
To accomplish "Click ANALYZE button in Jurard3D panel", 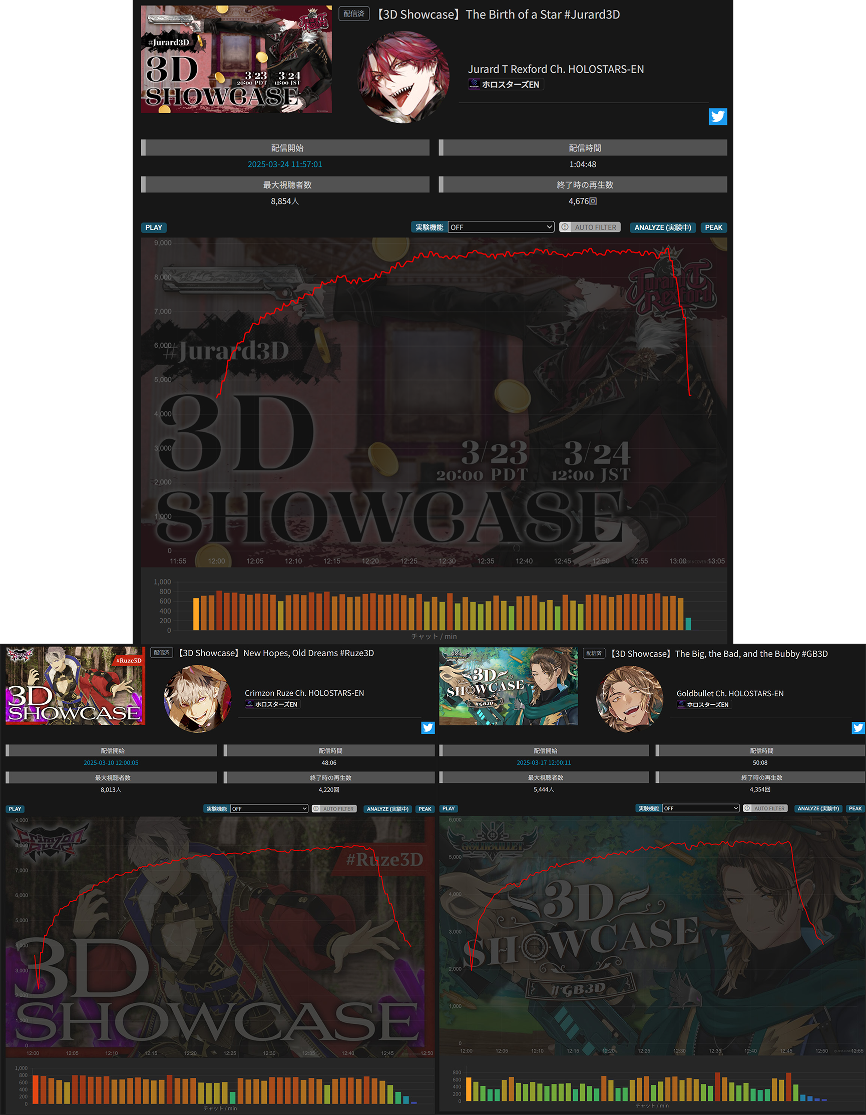I will point(663,227).
